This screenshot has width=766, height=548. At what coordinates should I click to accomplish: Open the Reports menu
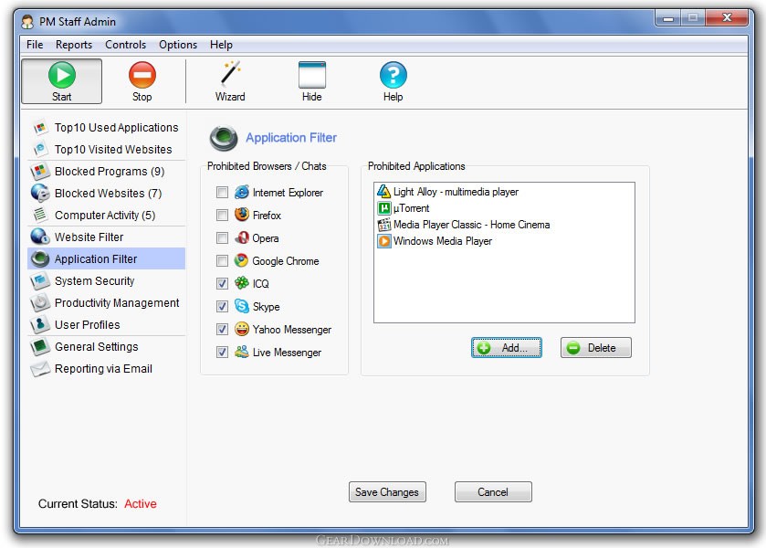tap(74, 45)
